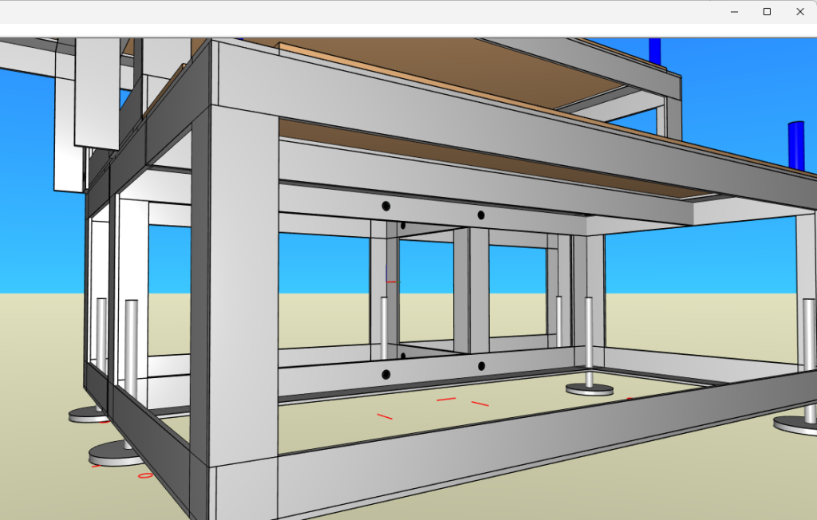Click the lower-right black bolt hole
Screen dimensions: 817x520
(481, 366)
